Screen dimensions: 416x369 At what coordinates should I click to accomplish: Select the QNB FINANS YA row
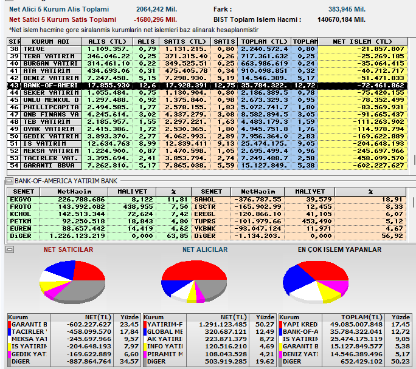[x=207, y=115]
